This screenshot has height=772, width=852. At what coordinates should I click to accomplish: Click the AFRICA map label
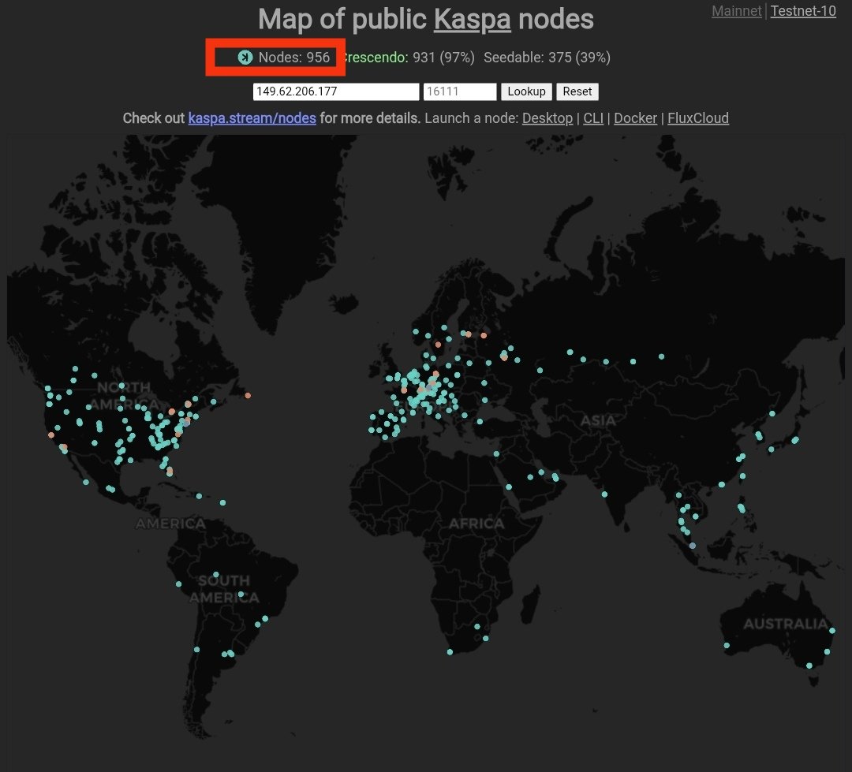[x=476, y=524]
